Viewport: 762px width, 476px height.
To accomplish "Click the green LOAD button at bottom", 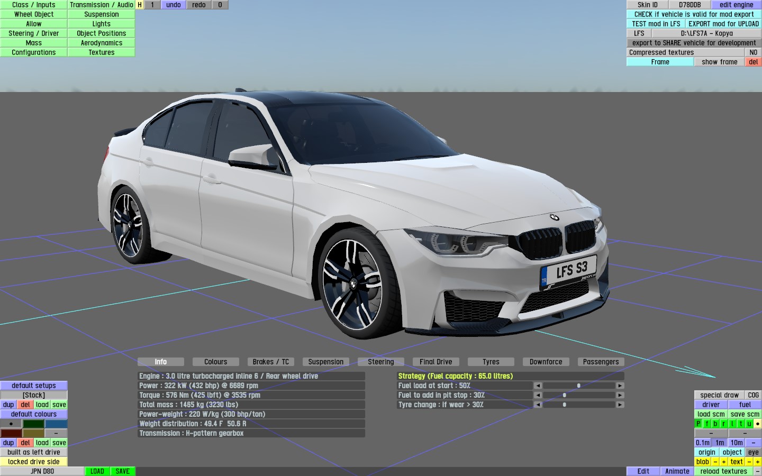I will 97,471.
